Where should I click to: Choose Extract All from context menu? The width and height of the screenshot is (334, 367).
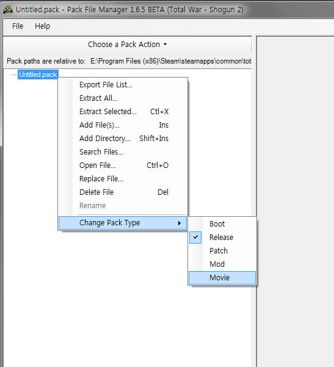pyautogui.click(x=123, y=98)
